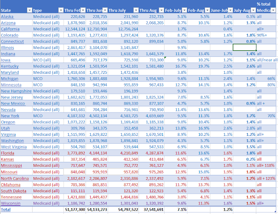Viewport: 278px width, 214px height.
Task: Open the July-Aug column filter
Action: click(x=253, y=10)
